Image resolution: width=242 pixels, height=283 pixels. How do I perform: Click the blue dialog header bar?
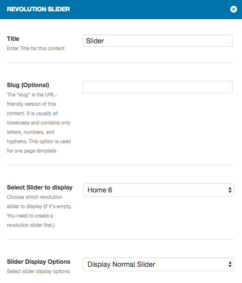coord(121,9)
